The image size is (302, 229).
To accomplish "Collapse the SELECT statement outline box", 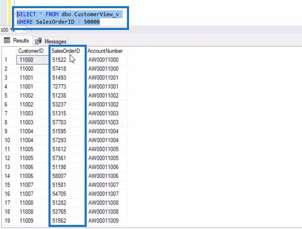I will click(15, 14).
